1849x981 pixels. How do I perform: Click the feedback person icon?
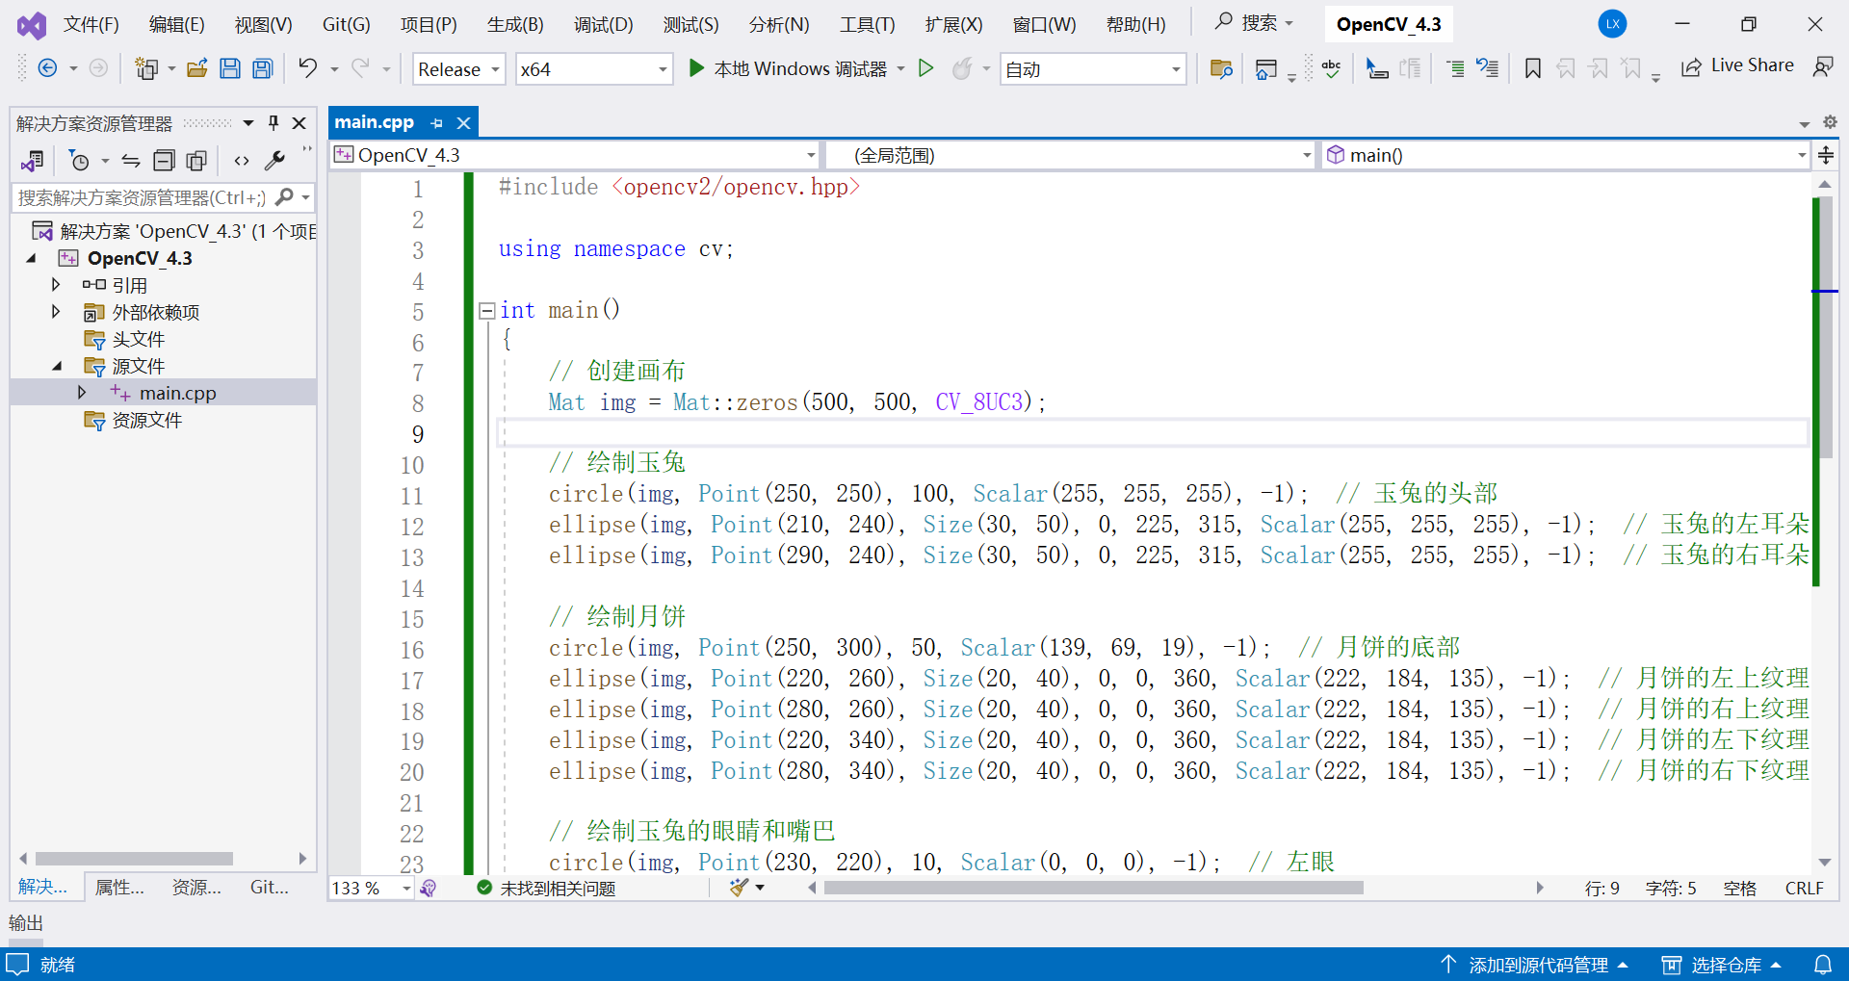click(1823, 66)
